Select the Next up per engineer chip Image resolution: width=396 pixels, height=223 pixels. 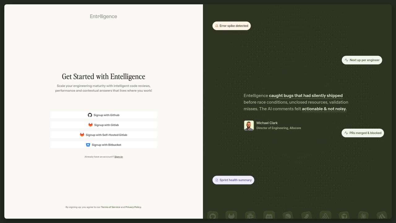pyautogui.click(x=362, y=60)
